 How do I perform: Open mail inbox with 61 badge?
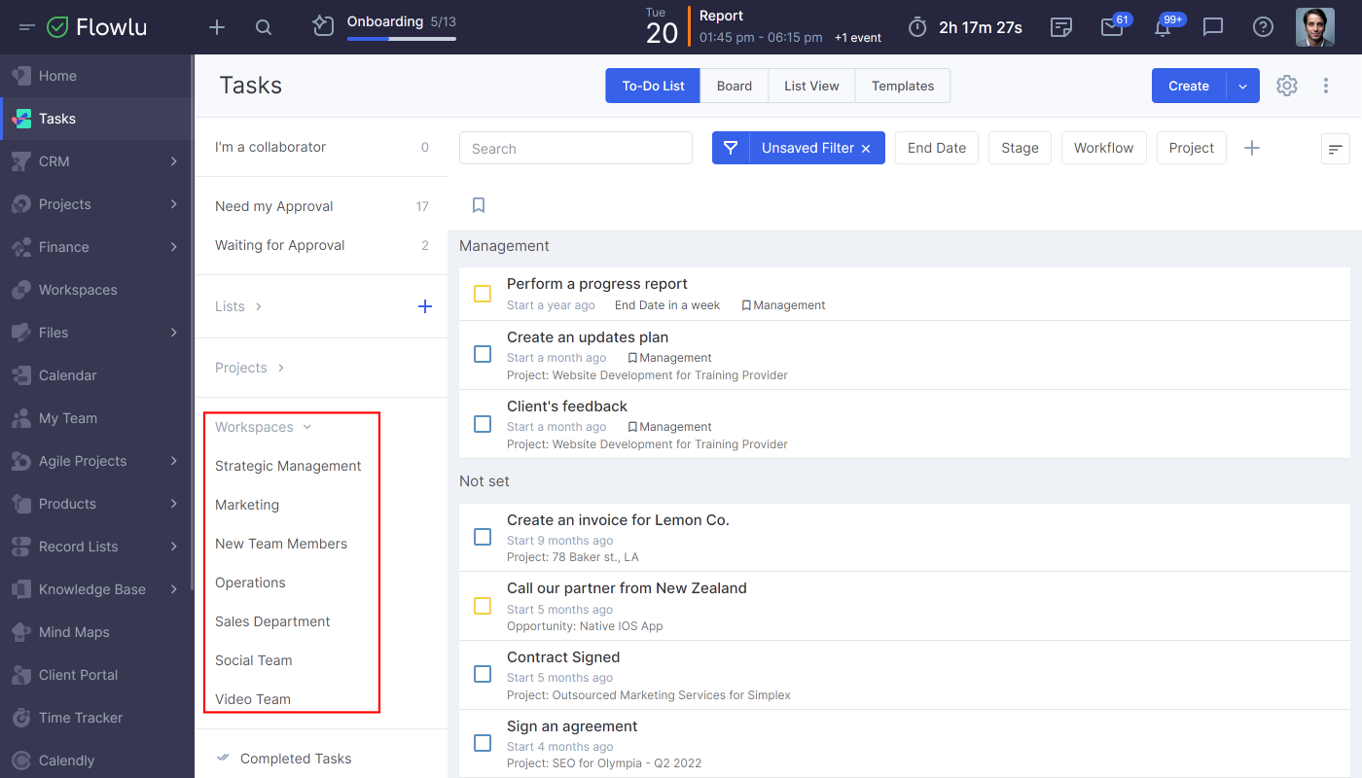(1112, 27)
